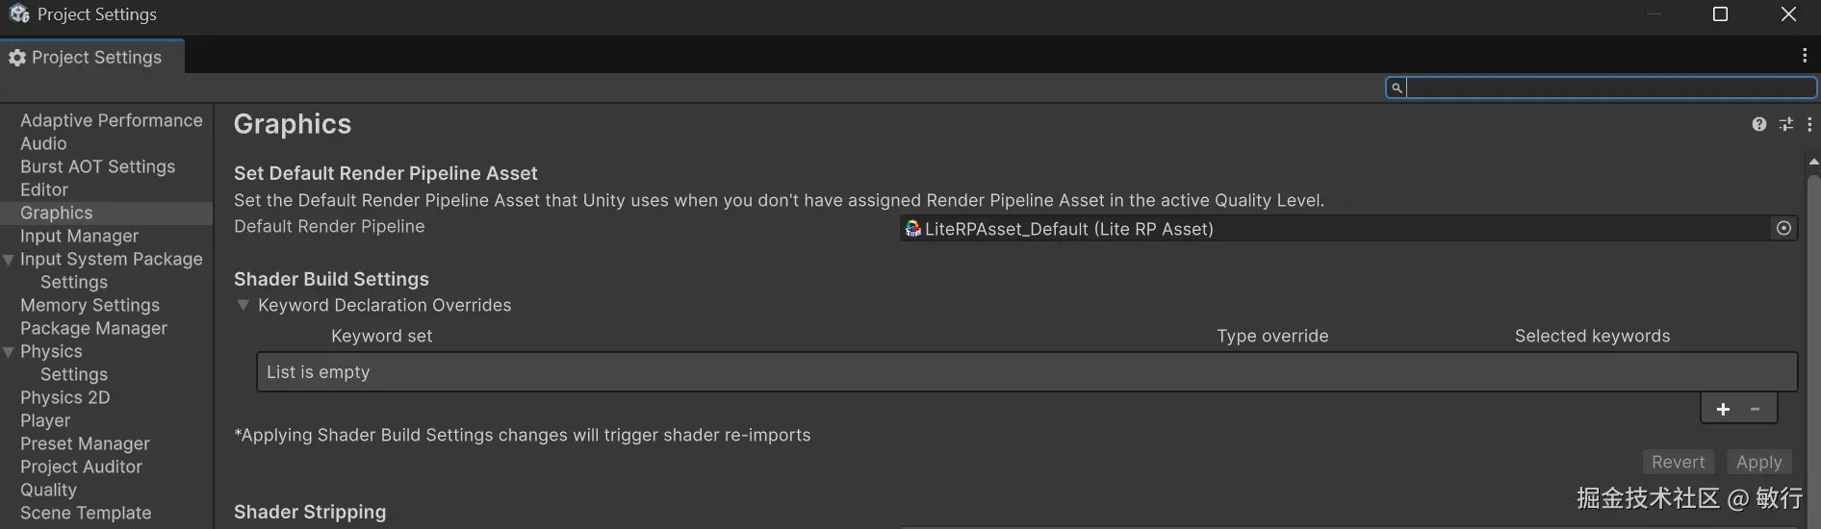Select the Project Settings tab
The width and height of the screenshot is (1821, 529).
pyautogui.click(x=92, y=57)
